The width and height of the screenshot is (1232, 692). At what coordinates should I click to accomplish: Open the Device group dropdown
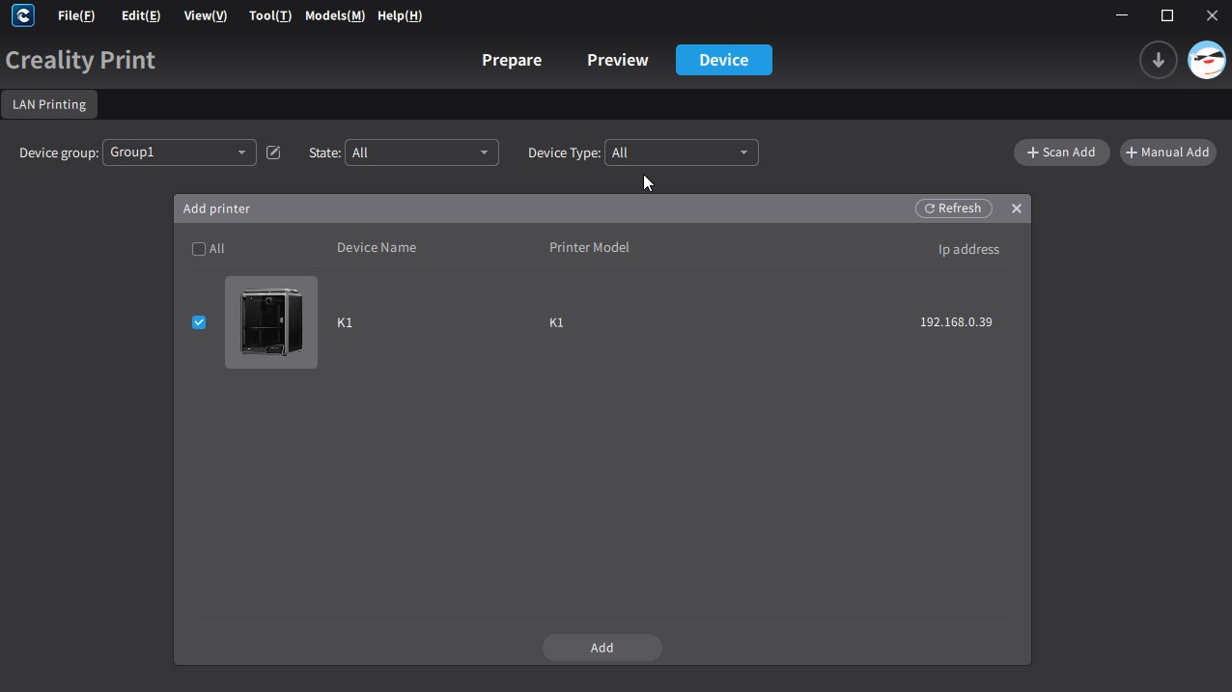tap(179, 152)
